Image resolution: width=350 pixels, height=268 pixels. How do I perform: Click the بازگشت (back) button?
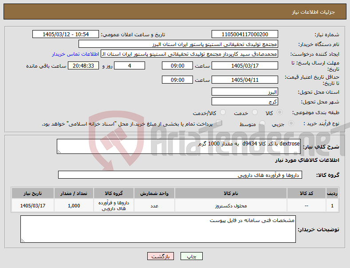tap(161, 256)
